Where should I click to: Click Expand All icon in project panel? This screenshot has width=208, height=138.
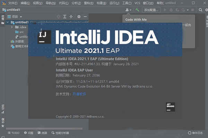coord(65,17)
